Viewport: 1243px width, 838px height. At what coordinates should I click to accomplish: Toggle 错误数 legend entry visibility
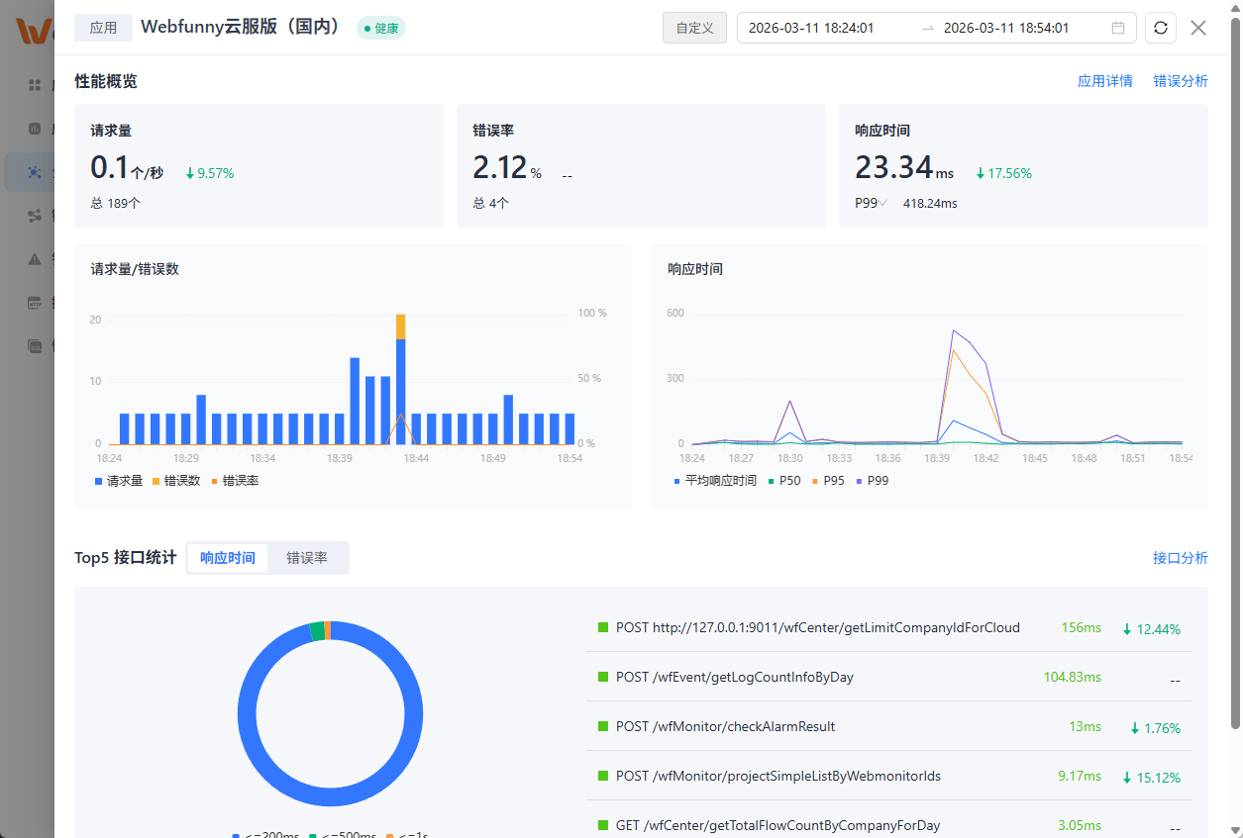176,481
